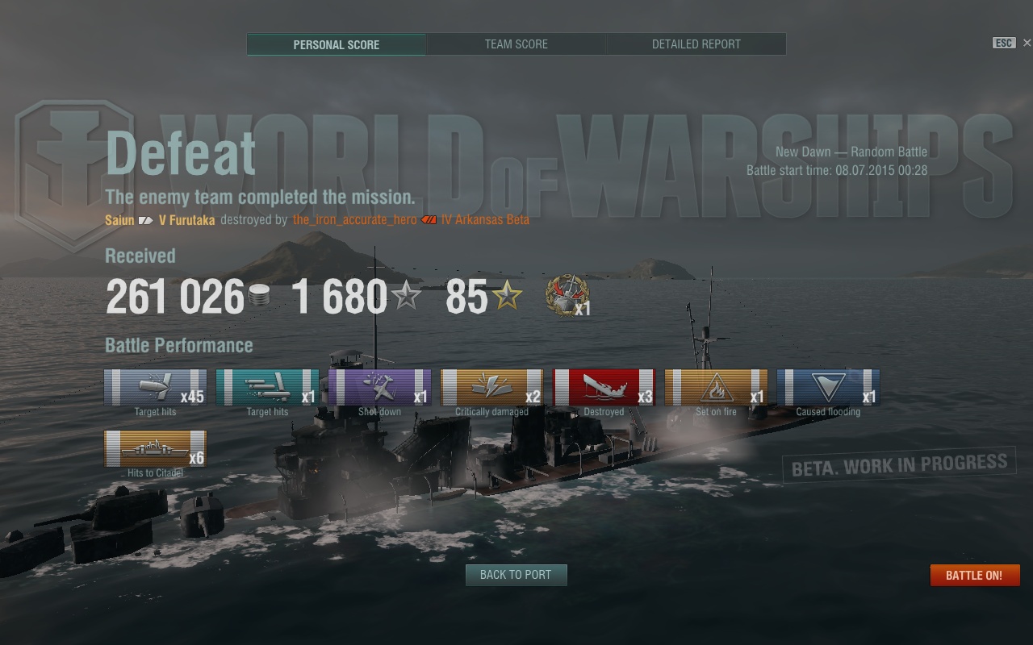
Task: Click the ESC key indicator
Action: (x=1004, y=44)
